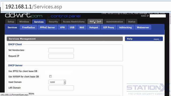Open the Adblocking sub-tab
The height and width of the screenshot is (96, 171).
point(125,27)
